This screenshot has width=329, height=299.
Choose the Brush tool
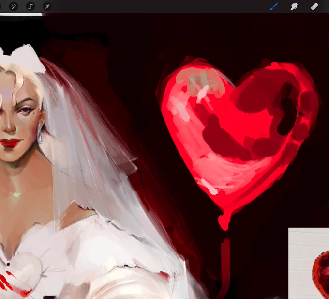[x=274, y=6]
